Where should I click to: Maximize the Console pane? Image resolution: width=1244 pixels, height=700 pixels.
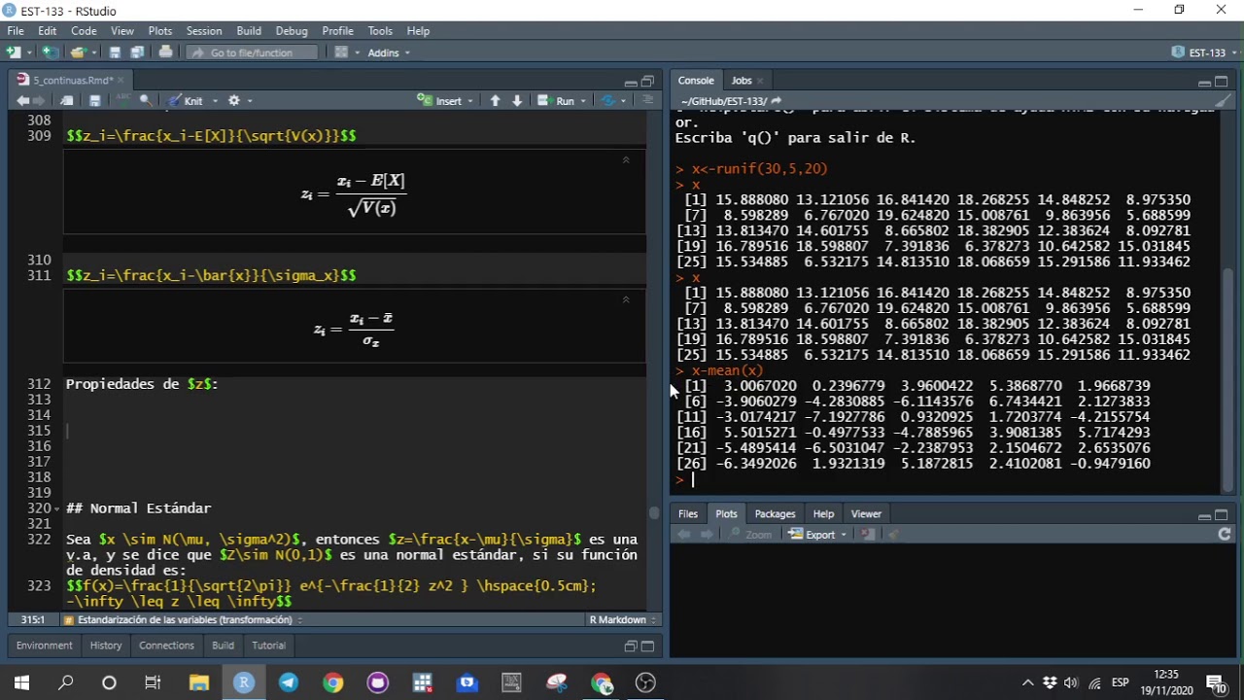pos(1222,82)
